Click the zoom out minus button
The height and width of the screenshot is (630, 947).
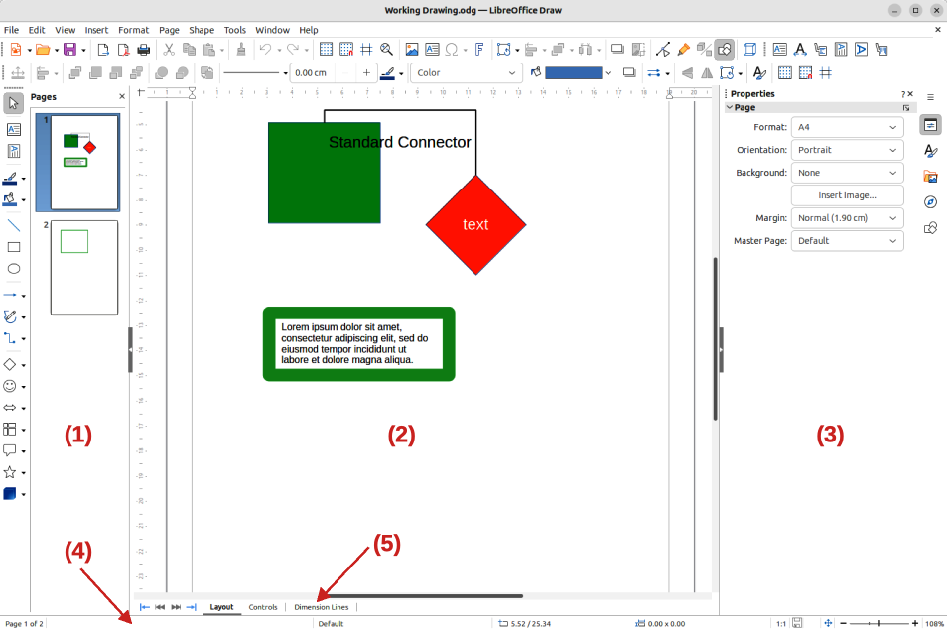843,623
